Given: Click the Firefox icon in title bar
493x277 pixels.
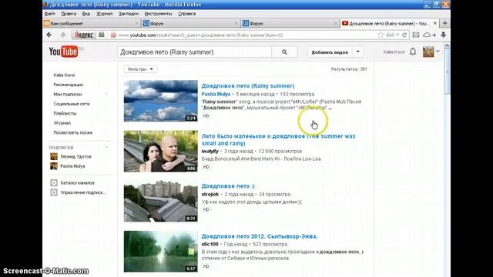Looking at the screenshot, I should click(x=45, y=5).
